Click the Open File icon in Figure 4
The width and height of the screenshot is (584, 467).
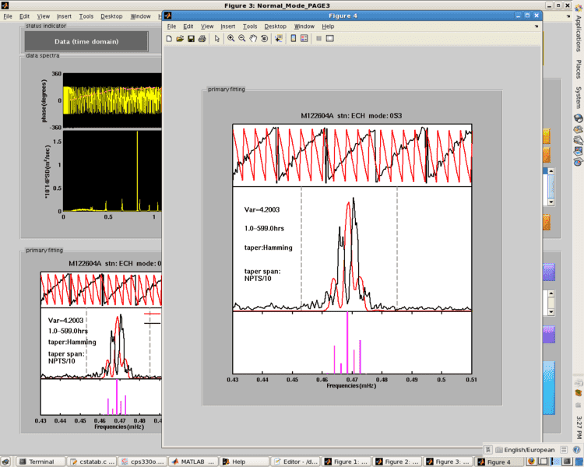tap(180, 38)
